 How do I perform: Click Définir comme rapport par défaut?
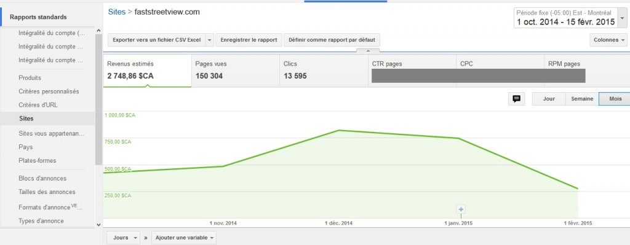pos(332,40)
